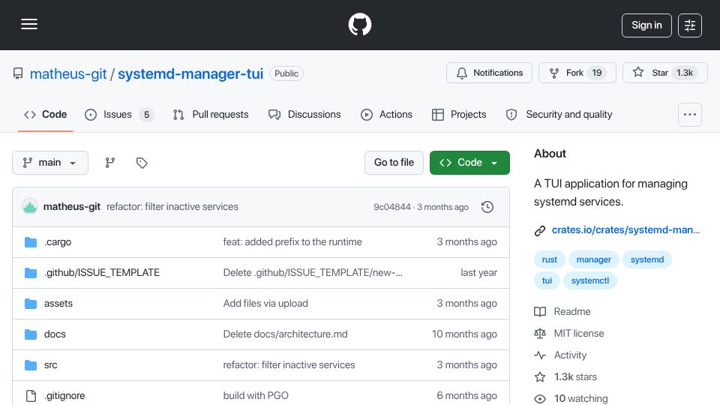
Task: View tags via the tag icon
Action: [142, 163]
